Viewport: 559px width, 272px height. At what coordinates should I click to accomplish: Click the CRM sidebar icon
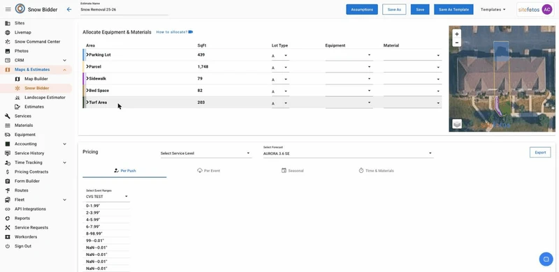(8, 60)
